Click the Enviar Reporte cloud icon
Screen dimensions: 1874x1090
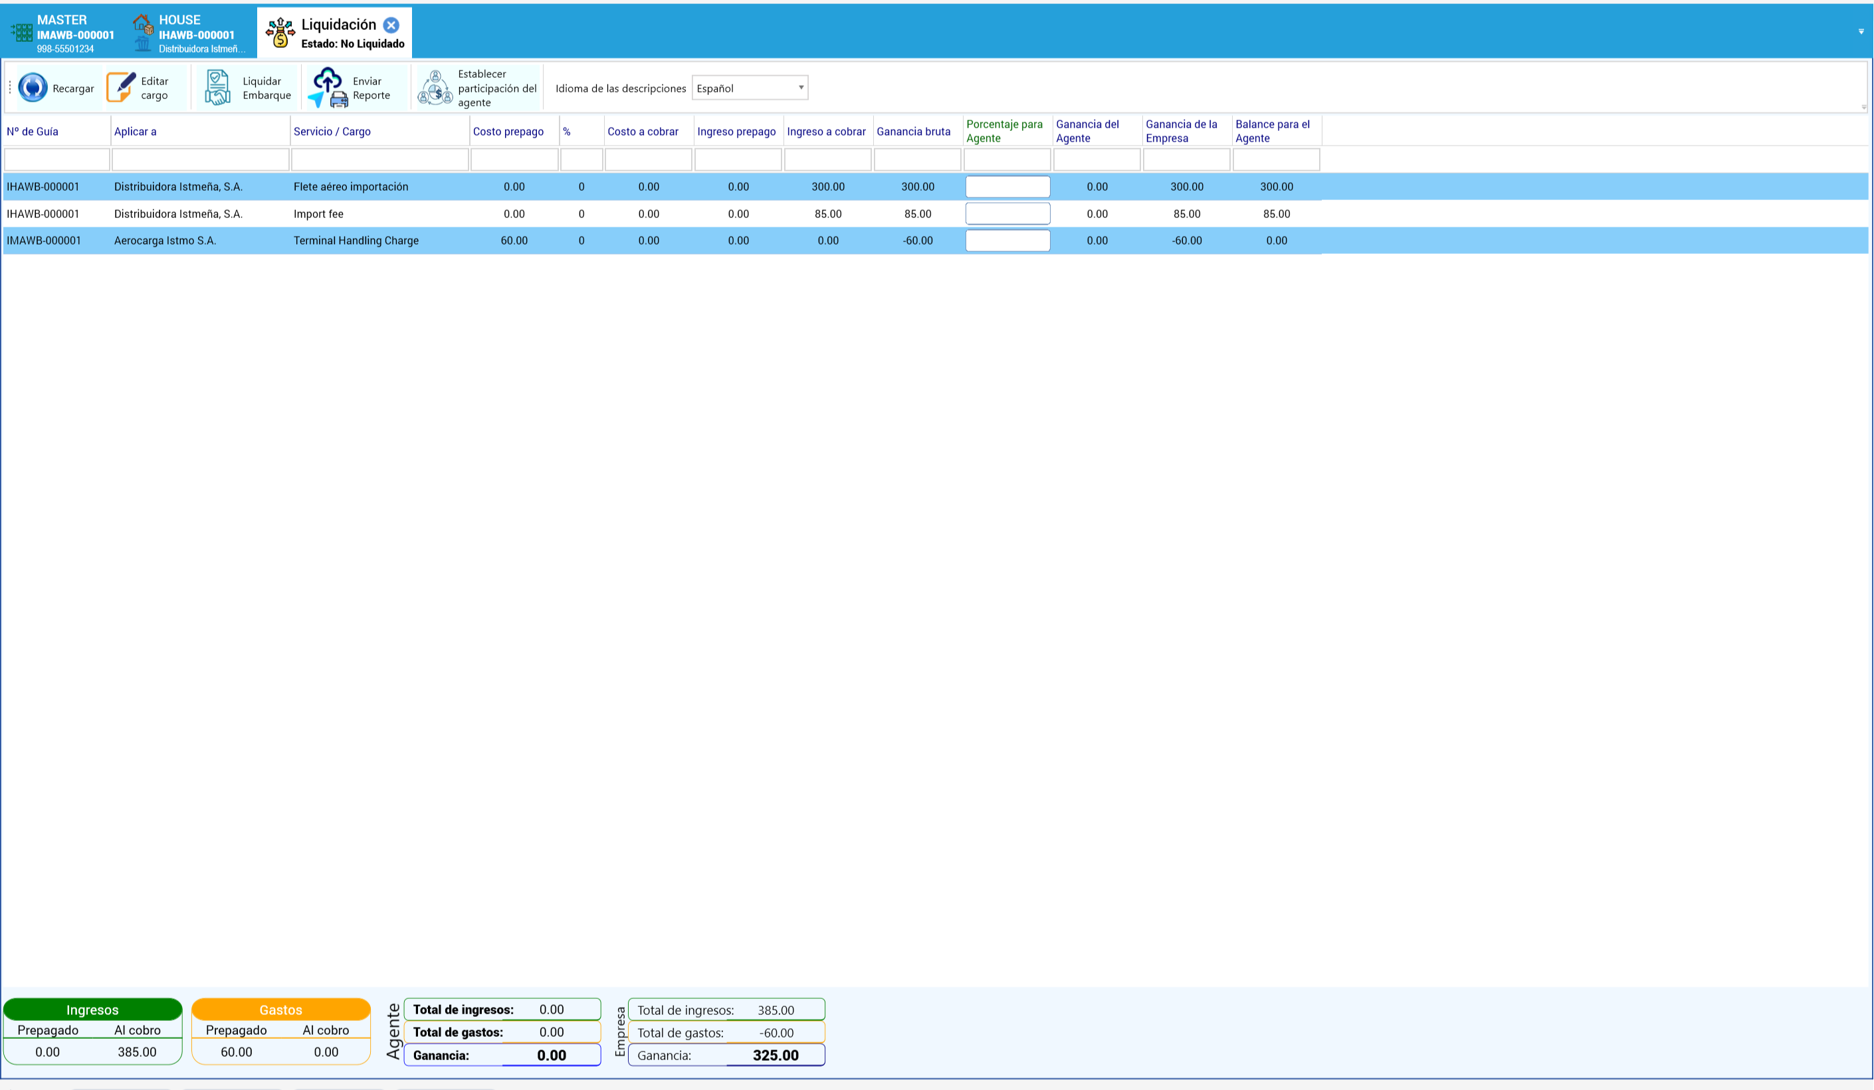[328, 88]
